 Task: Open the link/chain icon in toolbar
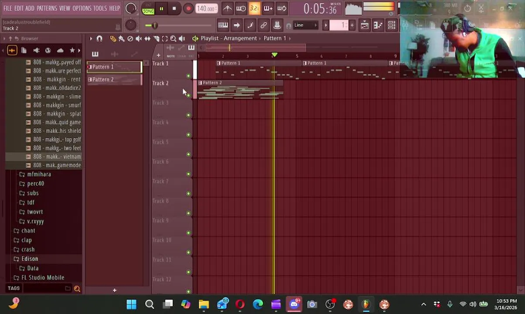[x=263, y=25]
